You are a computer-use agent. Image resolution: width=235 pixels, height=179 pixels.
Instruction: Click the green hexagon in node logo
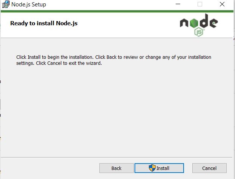point(194,23)
